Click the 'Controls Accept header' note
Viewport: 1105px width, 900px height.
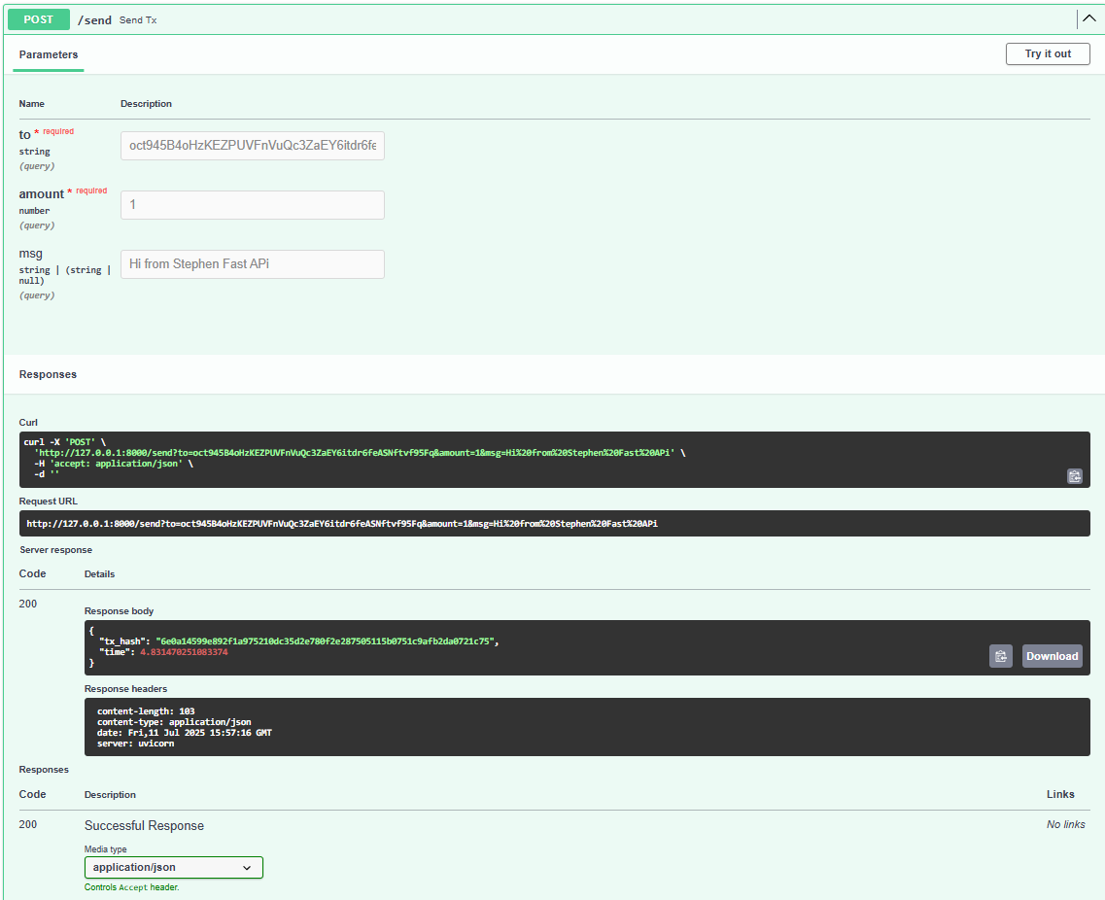click(132, 887)
